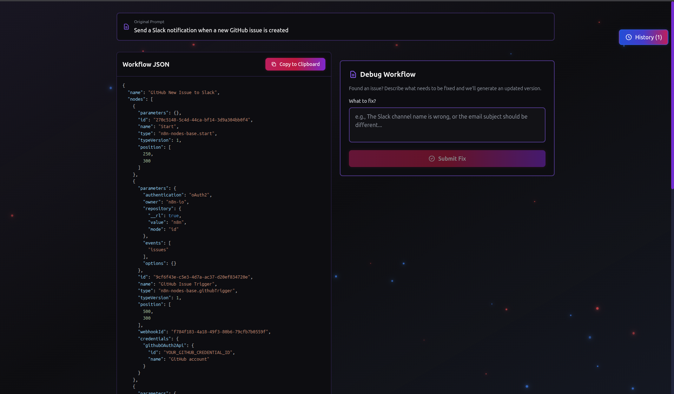Click the "GitHub New Issue to Slack" name value
The image size is (674, 394).
click(x=183, y=93)
